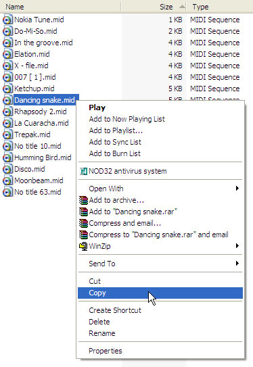Select the file named Ketchup.mid
253x367 pixels.
pos(34,89)
